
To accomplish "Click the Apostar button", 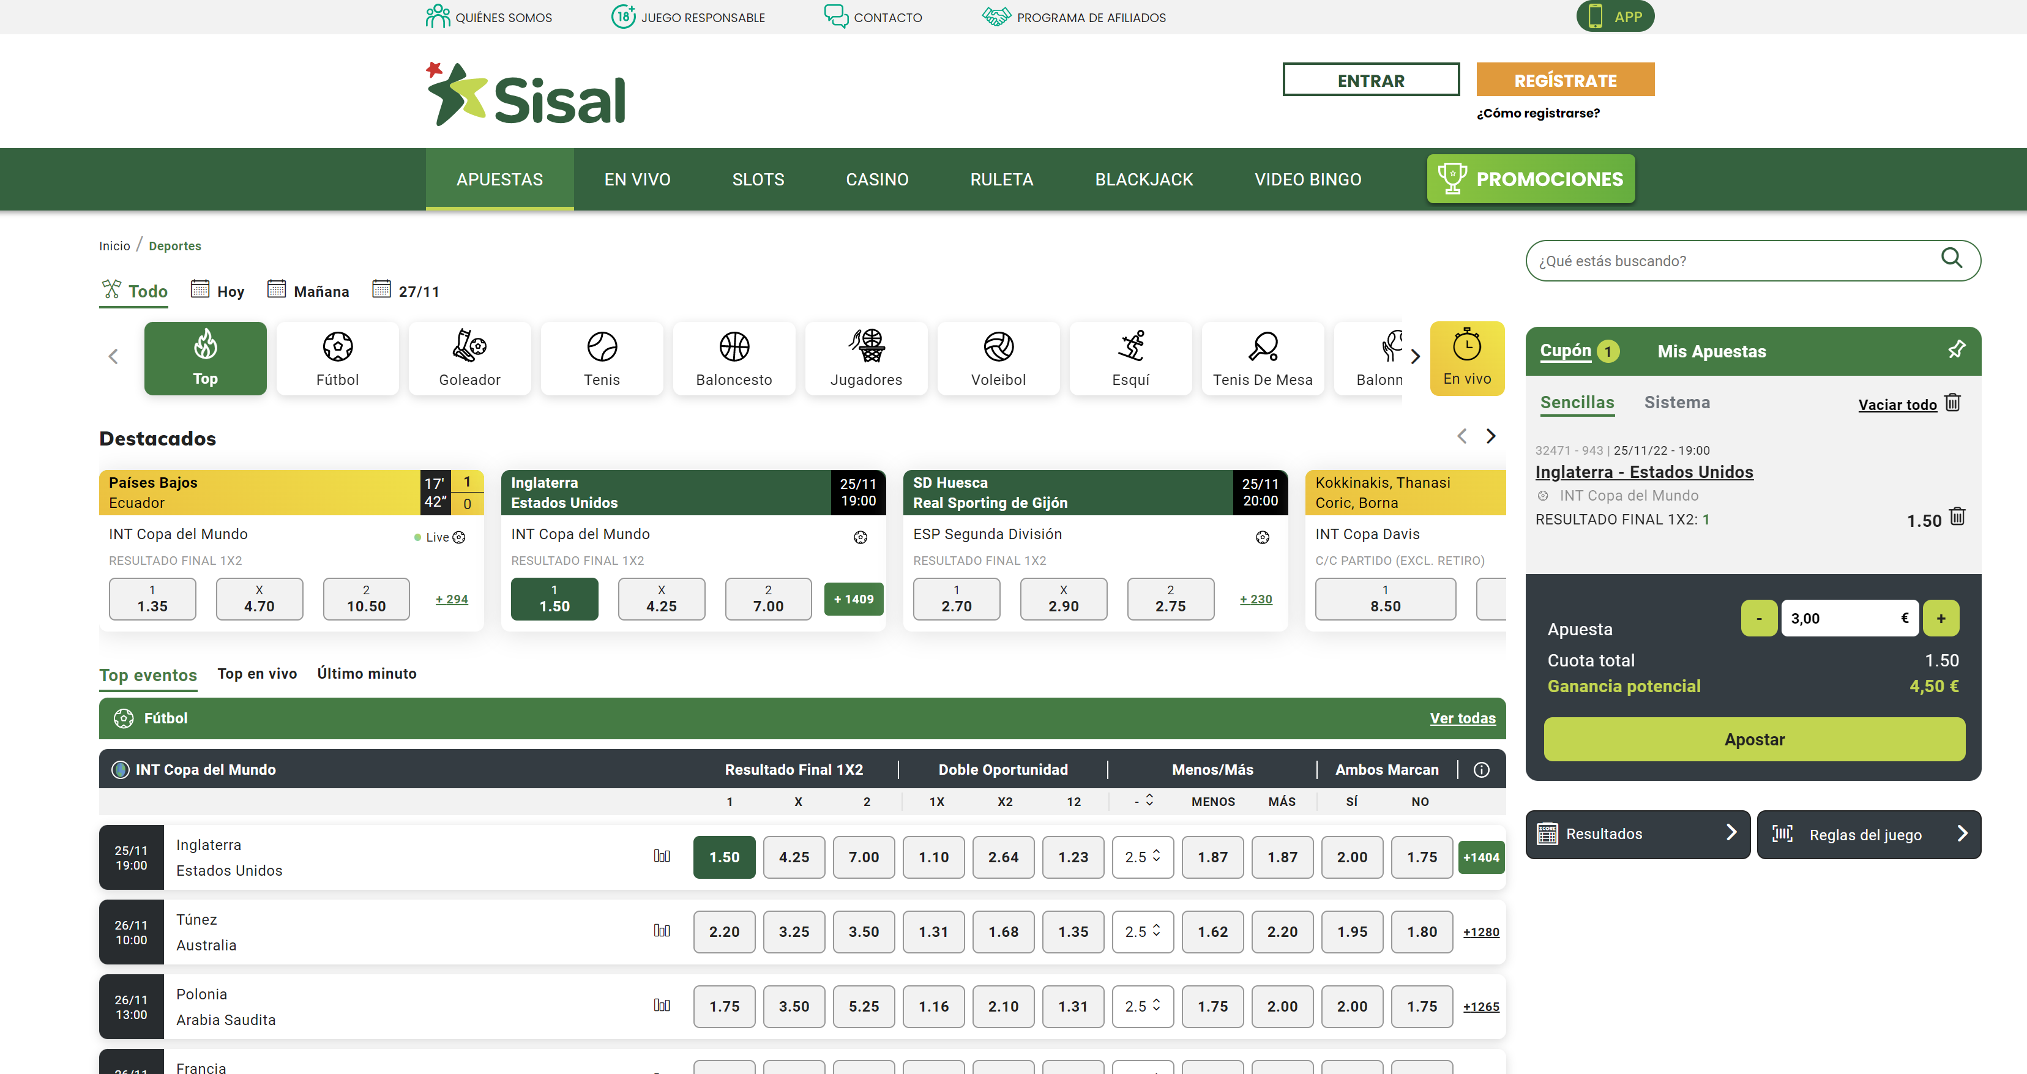I will pyautogui.click(x=1754, y=739).
